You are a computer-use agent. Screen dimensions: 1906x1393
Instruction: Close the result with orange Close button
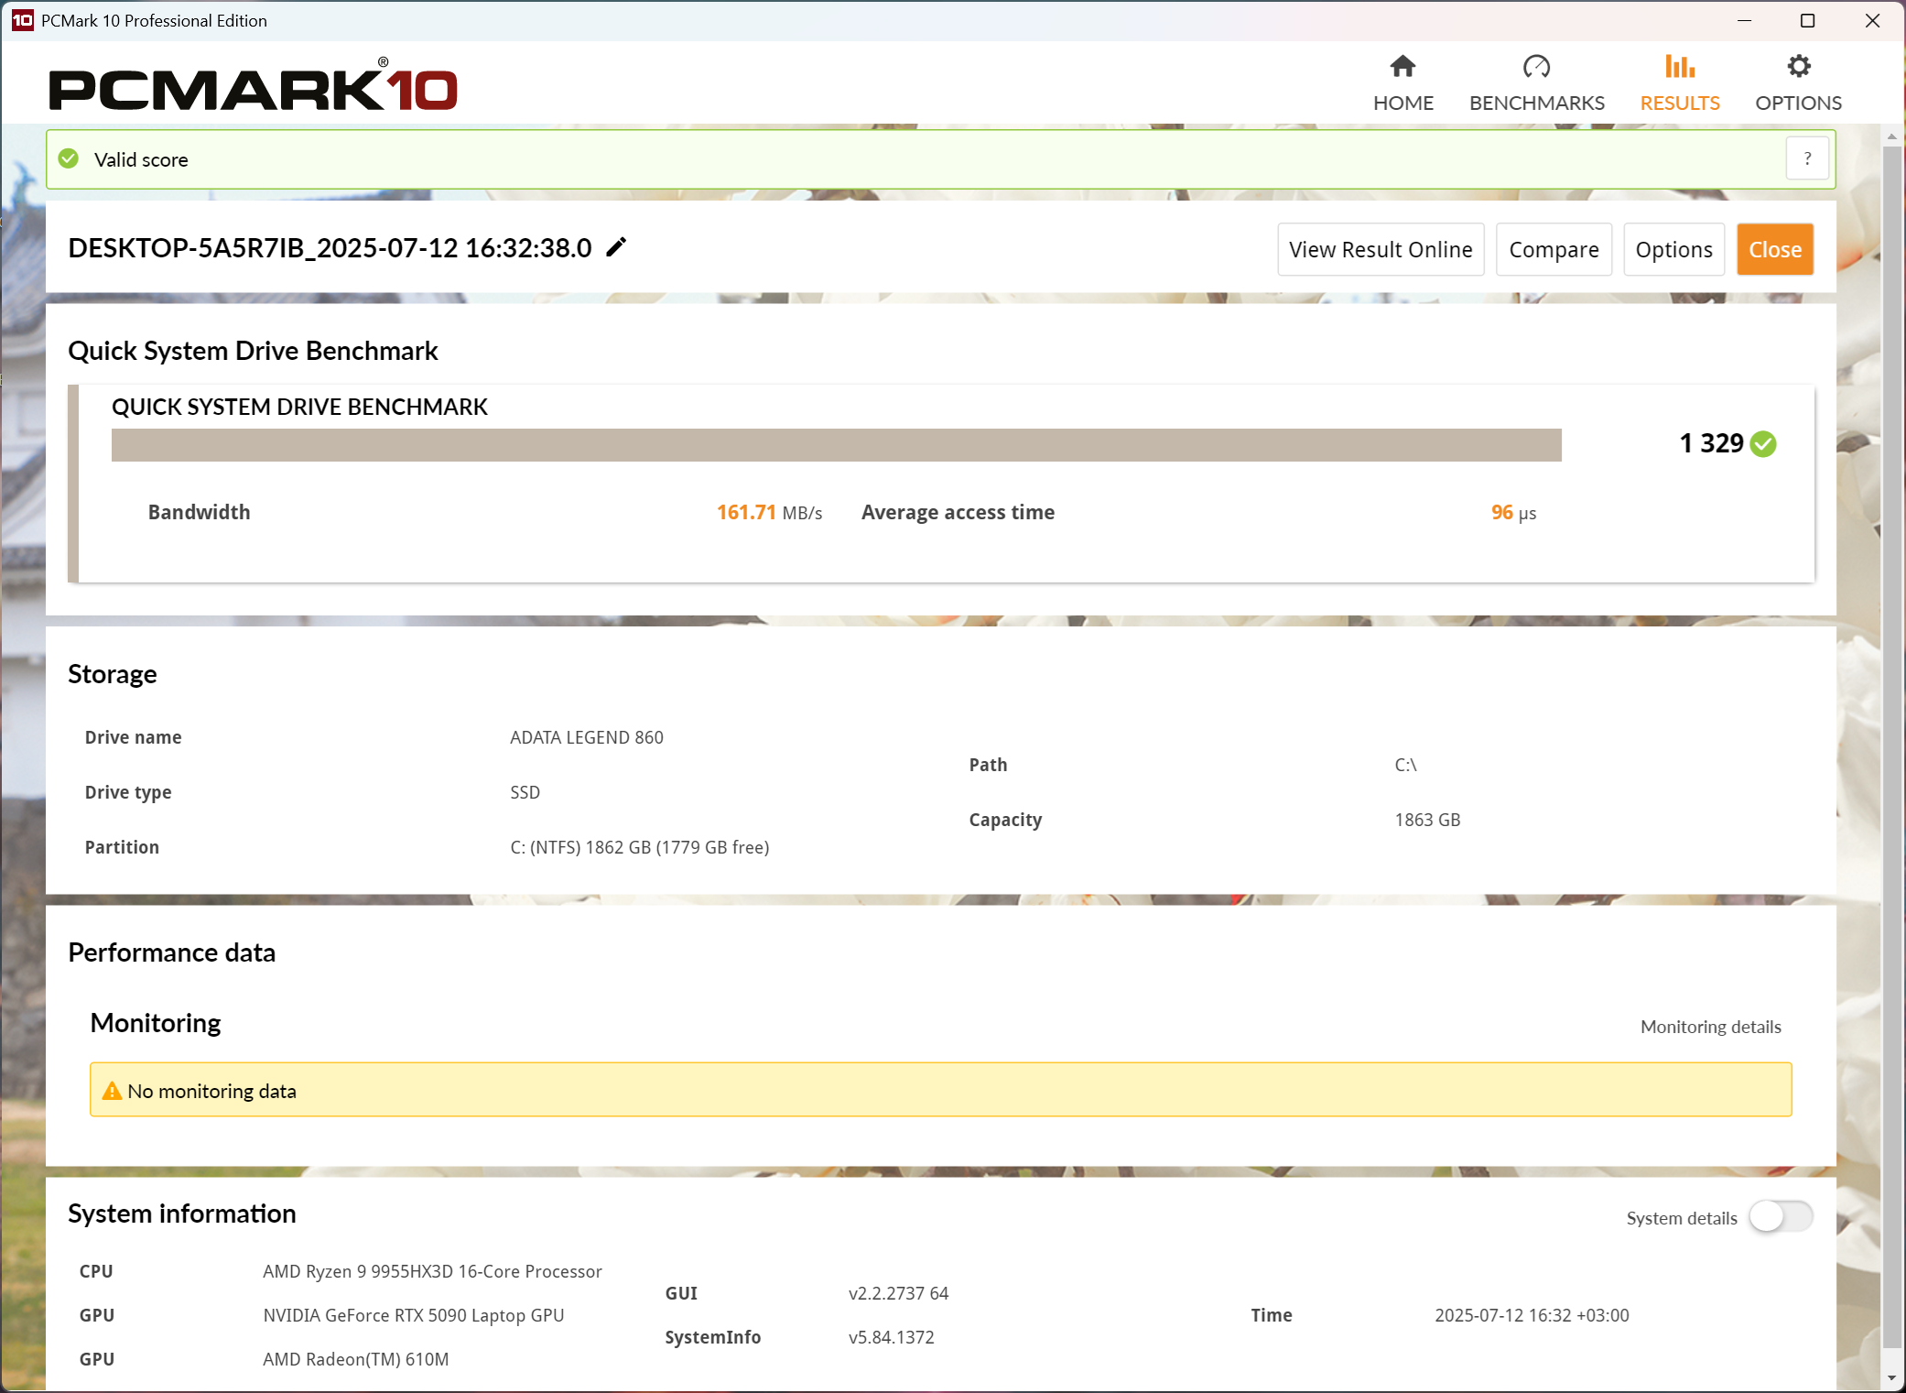(x=1774, y=249)
